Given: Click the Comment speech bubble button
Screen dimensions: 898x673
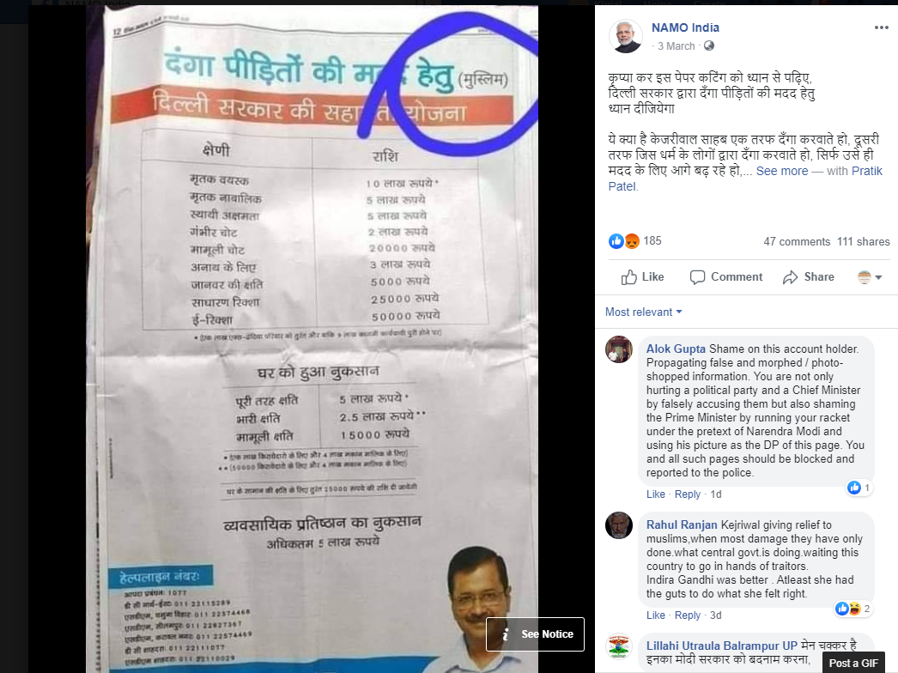Looking at the screenshot, I should (726, 277).
